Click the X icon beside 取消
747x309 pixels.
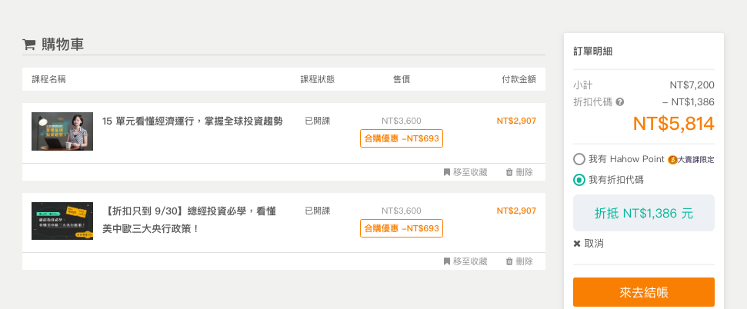[577, 244]
